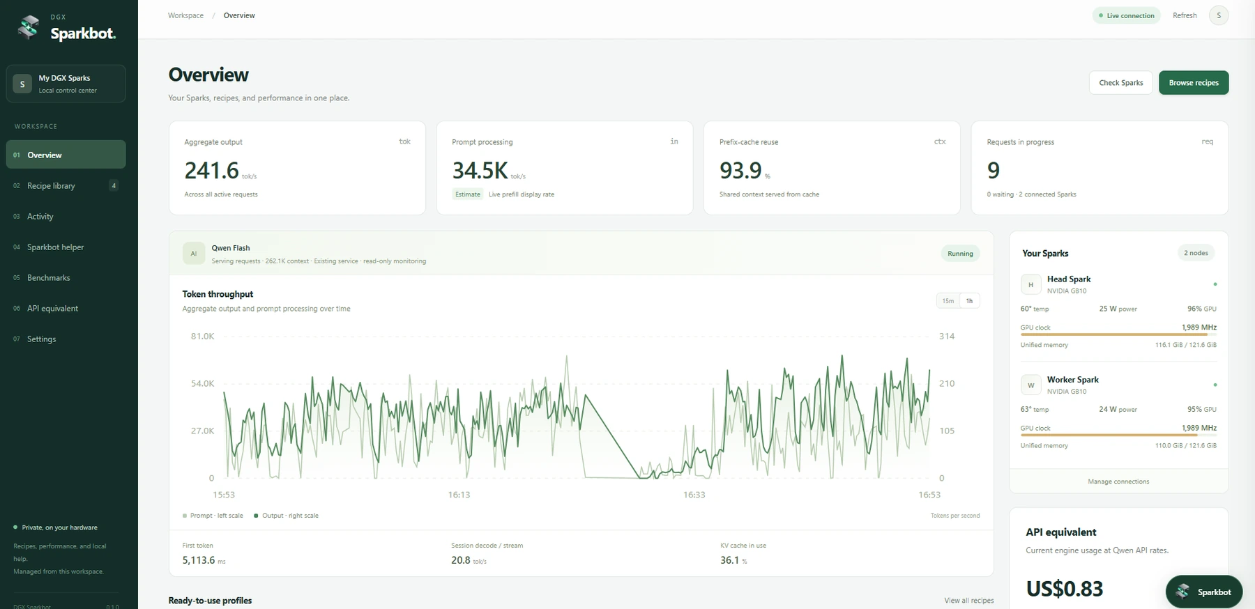Click the 241.6 aggregate output value
Screen dimensions: 1255x609
[x=211, y=170]
